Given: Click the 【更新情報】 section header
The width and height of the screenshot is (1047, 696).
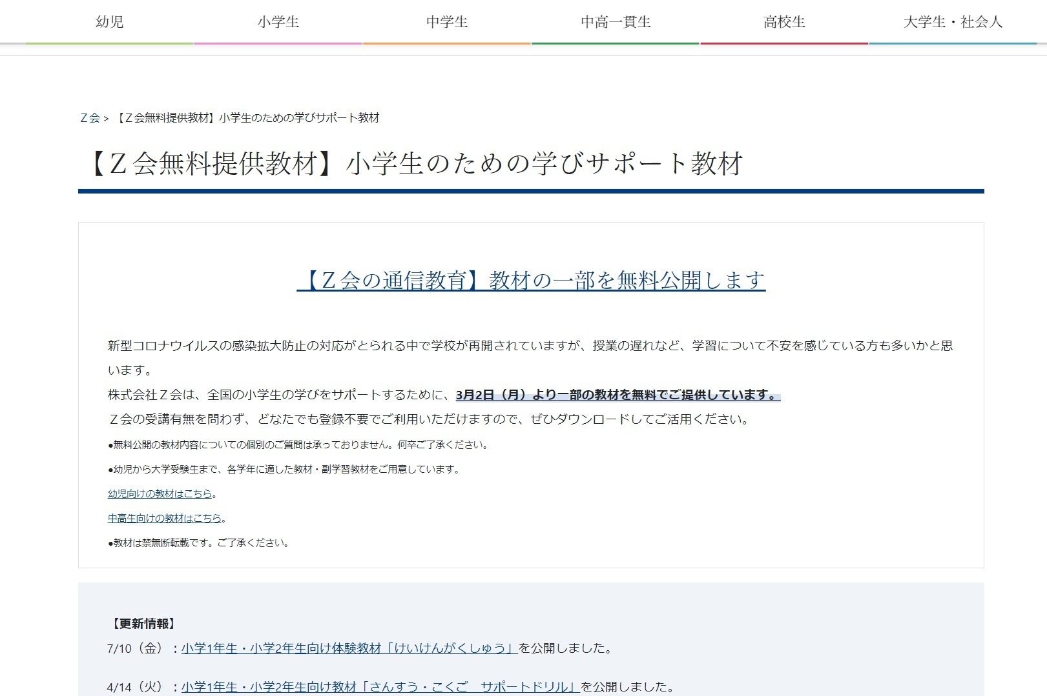Looking at the screenshot, I should pos(143,624).
